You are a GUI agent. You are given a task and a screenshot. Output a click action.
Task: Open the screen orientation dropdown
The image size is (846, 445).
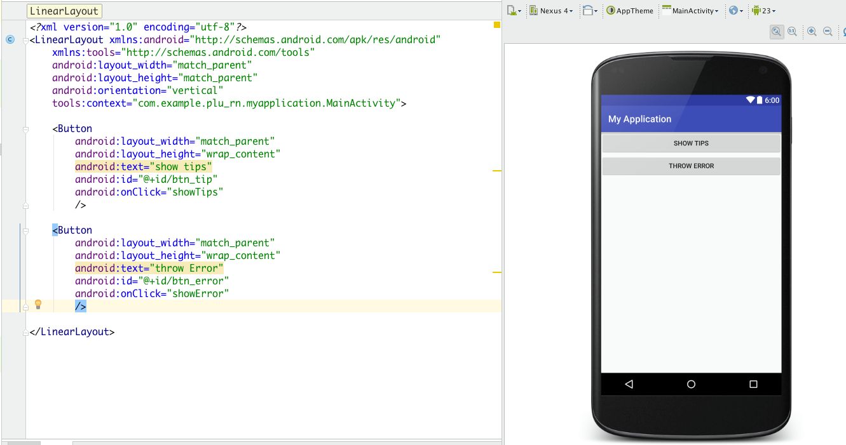pos(590,11)
